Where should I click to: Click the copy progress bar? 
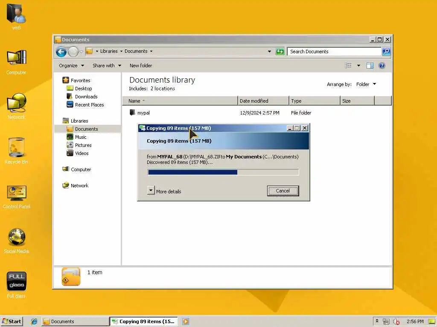223,172
